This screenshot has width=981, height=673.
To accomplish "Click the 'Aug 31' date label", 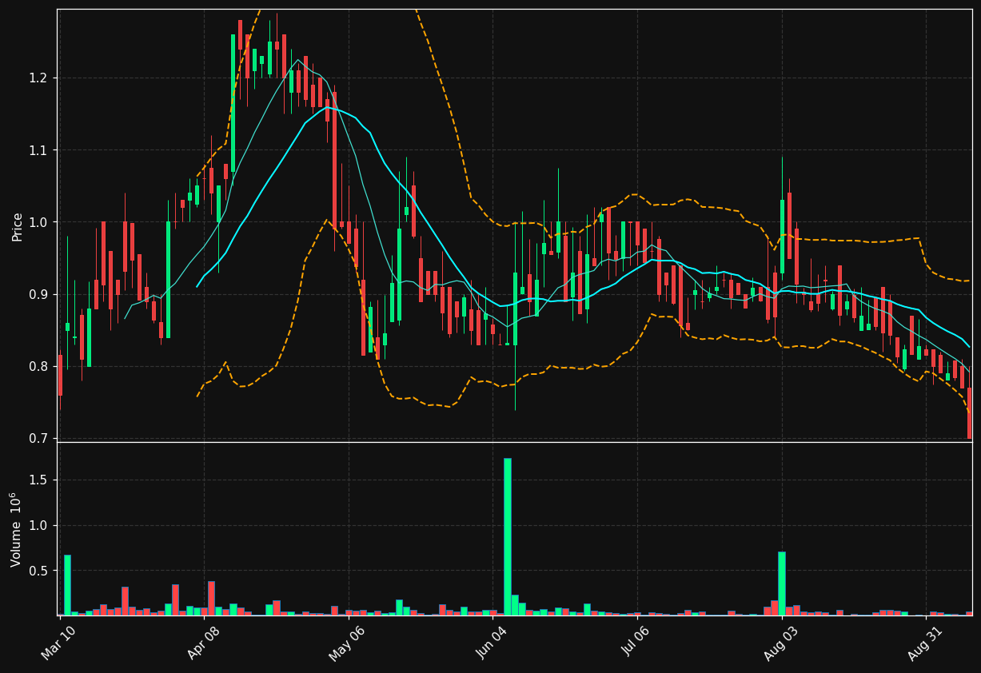I will tap(923, 643).
